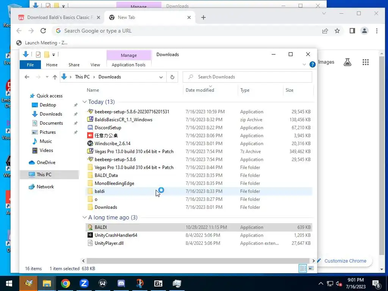Open the recent locations dropdown arrow
Viewport: 388px width, 291px height.
(x=47, y=77)
